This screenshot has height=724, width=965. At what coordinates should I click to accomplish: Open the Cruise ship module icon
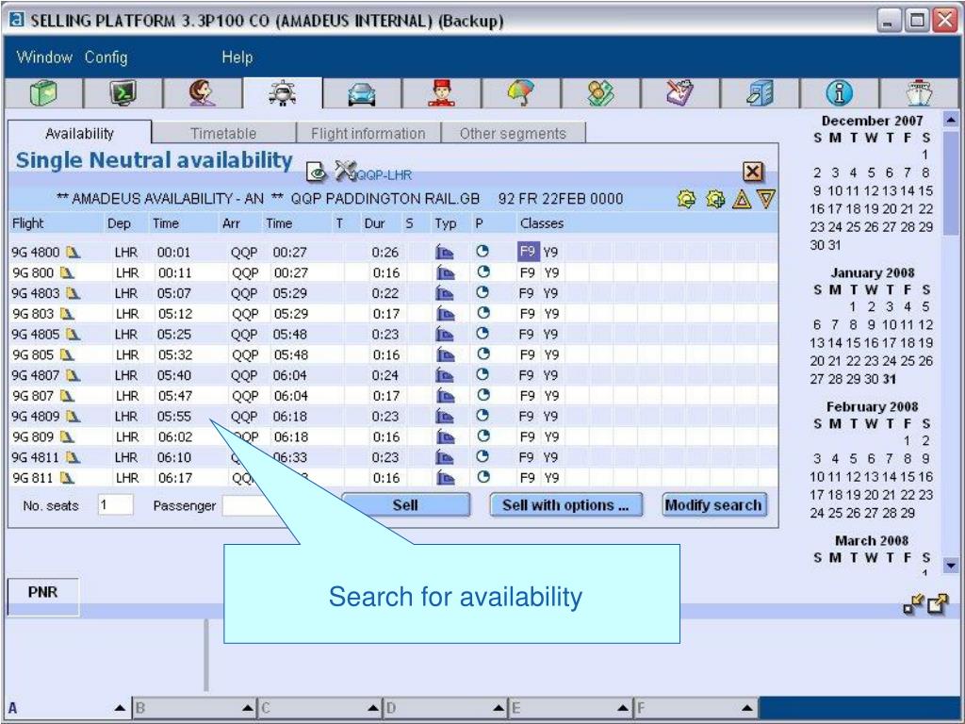click(x=919, y=93)
